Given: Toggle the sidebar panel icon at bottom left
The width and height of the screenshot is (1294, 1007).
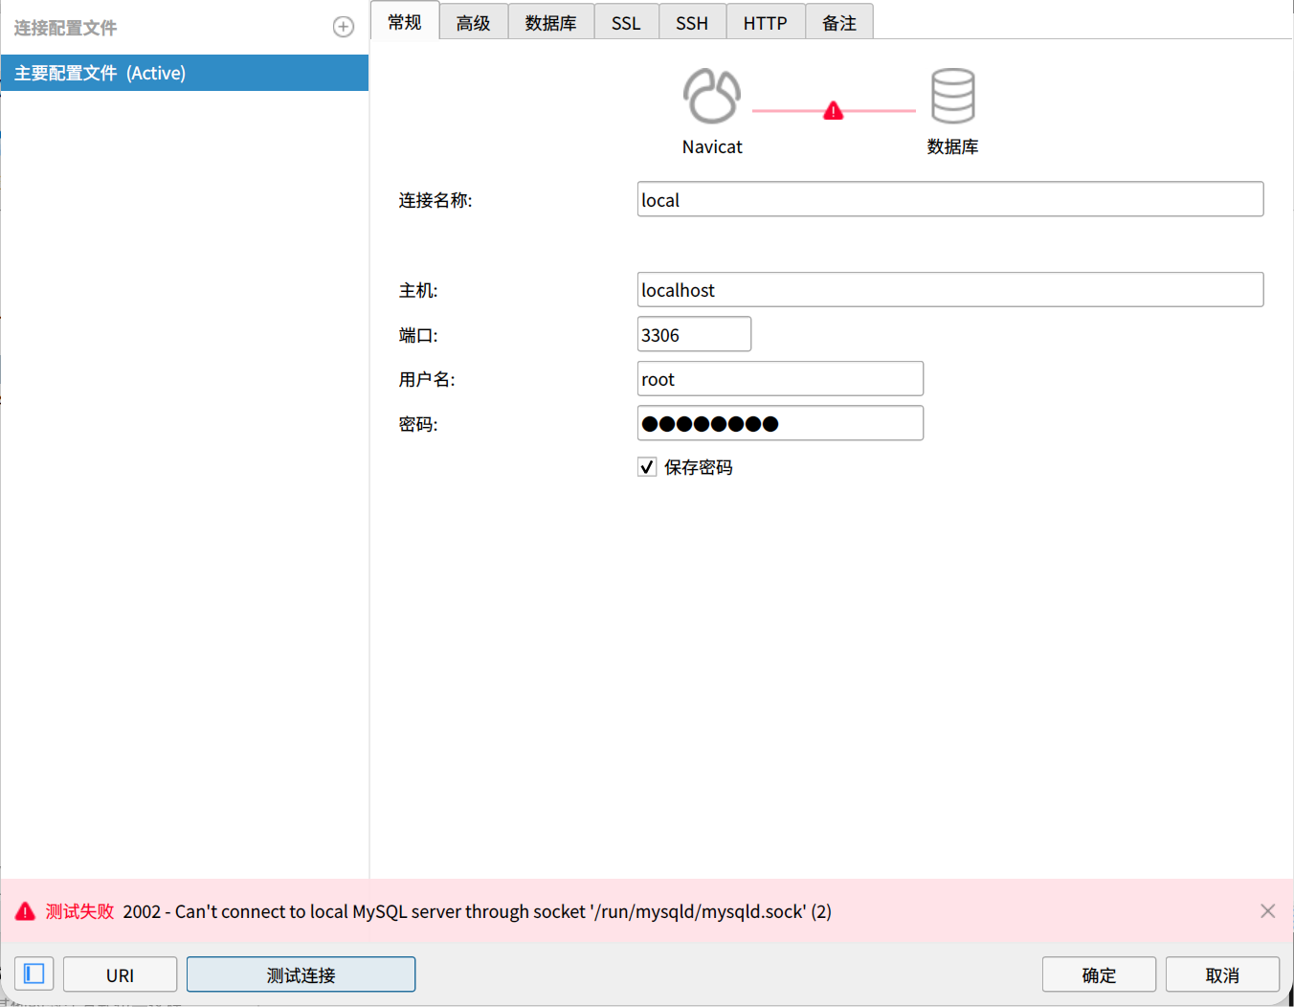Looking at the screenshot, I should coord(34,973).
